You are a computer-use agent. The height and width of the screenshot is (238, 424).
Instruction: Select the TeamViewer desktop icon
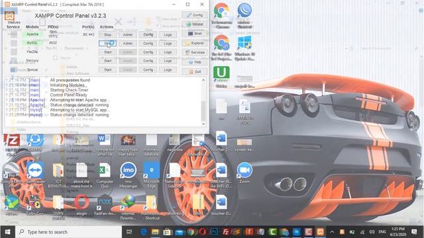(x=35, y=175)
